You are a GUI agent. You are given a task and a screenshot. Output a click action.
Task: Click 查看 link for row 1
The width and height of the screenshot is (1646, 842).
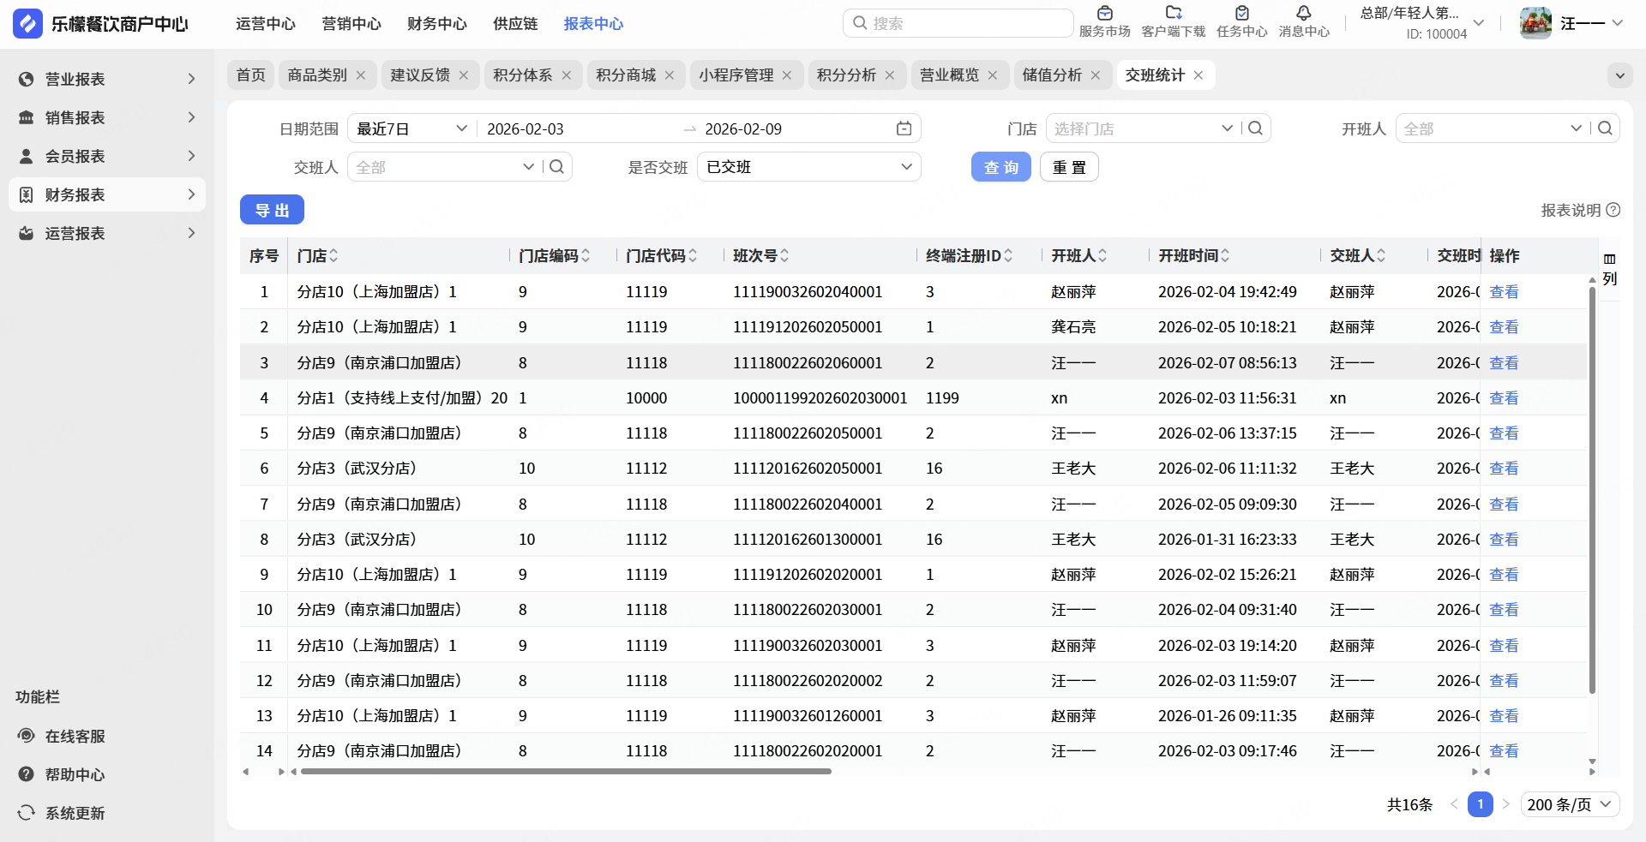[1504, 292]
